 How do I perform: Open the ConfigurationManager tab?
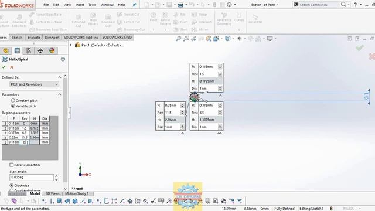(29, 50)
